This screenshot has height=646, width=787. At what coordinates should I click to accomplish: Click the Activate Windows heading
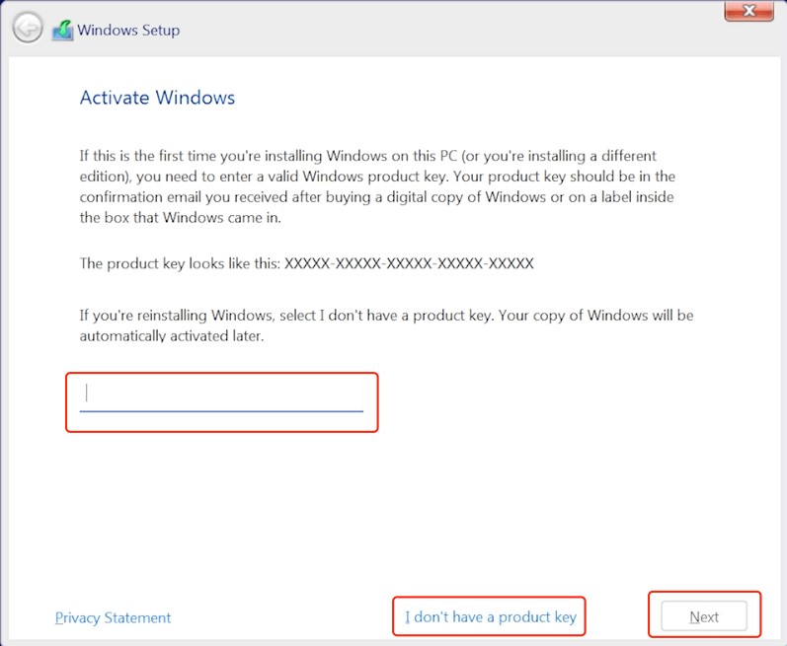point(157,98)
